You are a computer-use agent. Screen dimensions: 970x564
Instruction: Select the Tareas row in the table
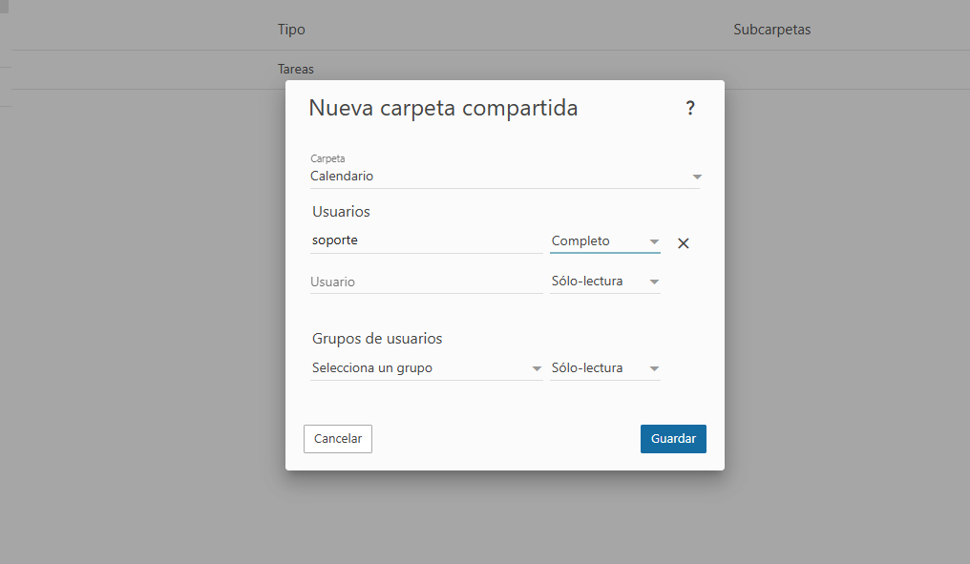click(489, 70)
